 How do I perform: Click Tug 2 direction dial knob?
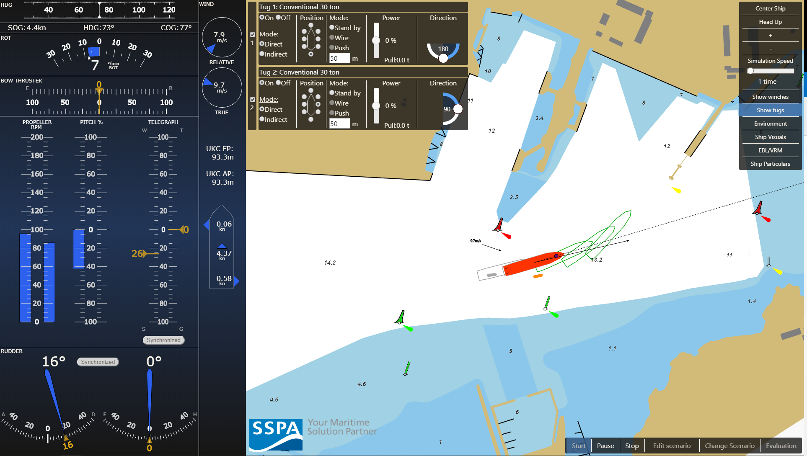click(458, 109)
